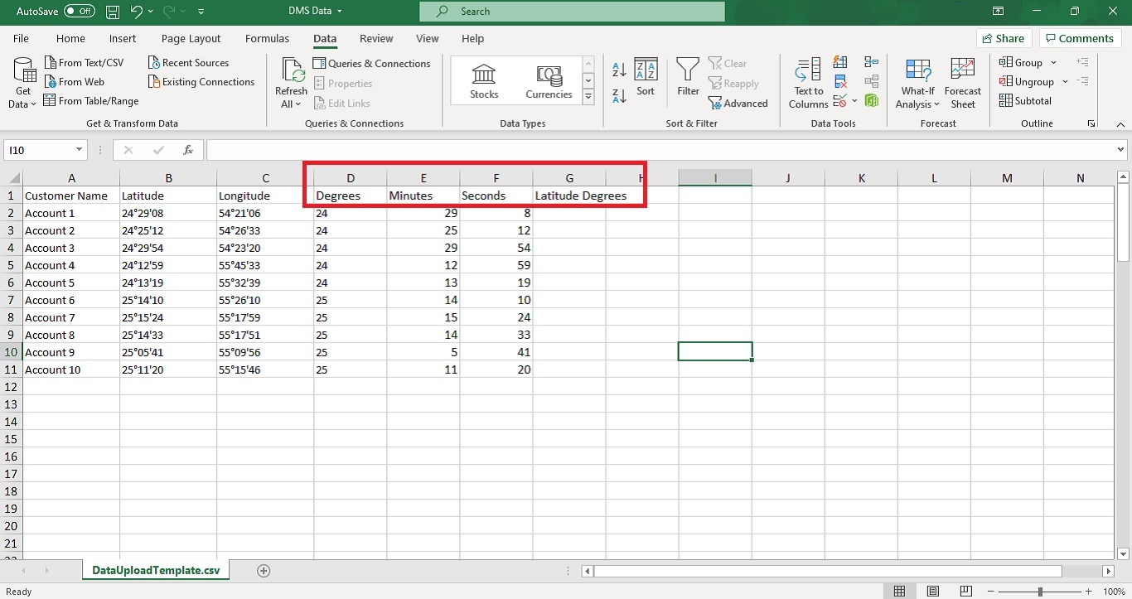
Task: Open the What-If Analysis dropdown
Action: 917,81
